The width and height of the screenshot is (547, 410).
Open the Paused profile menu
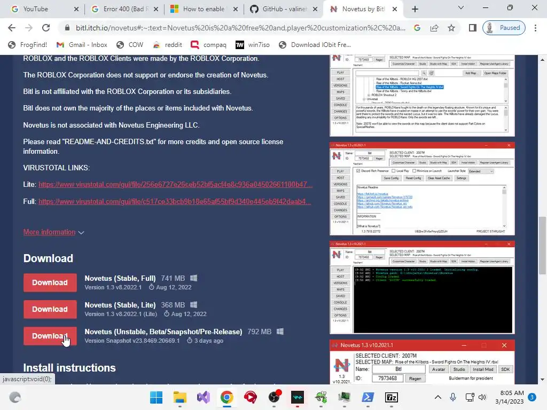[504, 28]
